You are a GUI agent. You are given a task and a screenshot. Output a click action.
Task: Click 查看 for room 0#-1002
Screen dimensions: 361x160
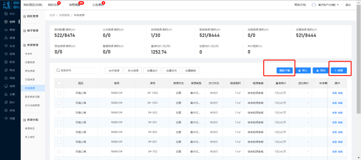click(x=334, y=93)
